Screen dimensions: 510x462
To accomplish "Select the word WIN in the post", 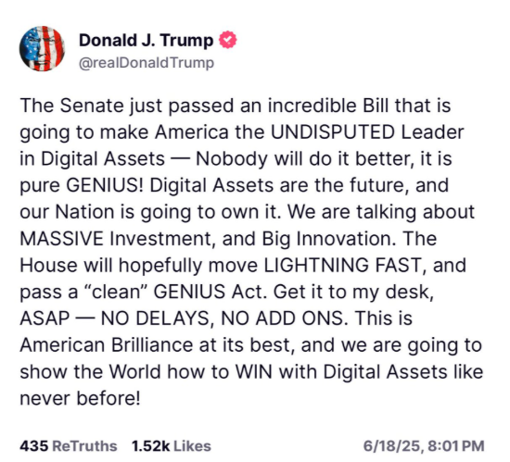I will click(254, 372).
